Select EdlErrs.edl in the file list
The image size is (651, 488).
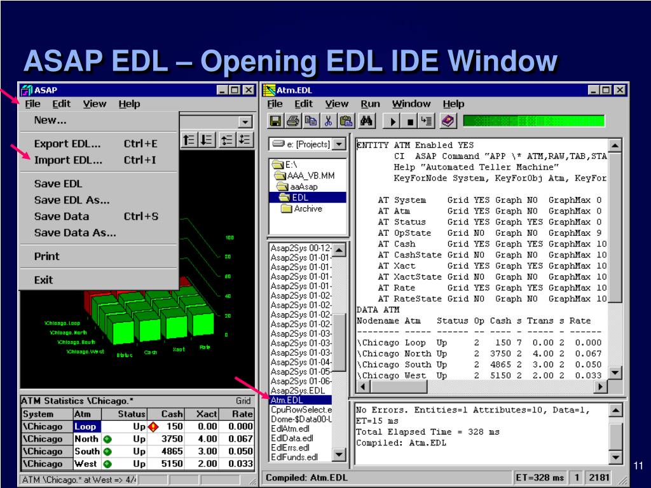click(301, 448)
